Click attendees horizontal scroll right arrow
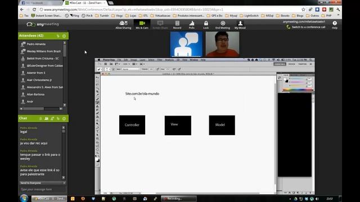 (x=61, y=109)
